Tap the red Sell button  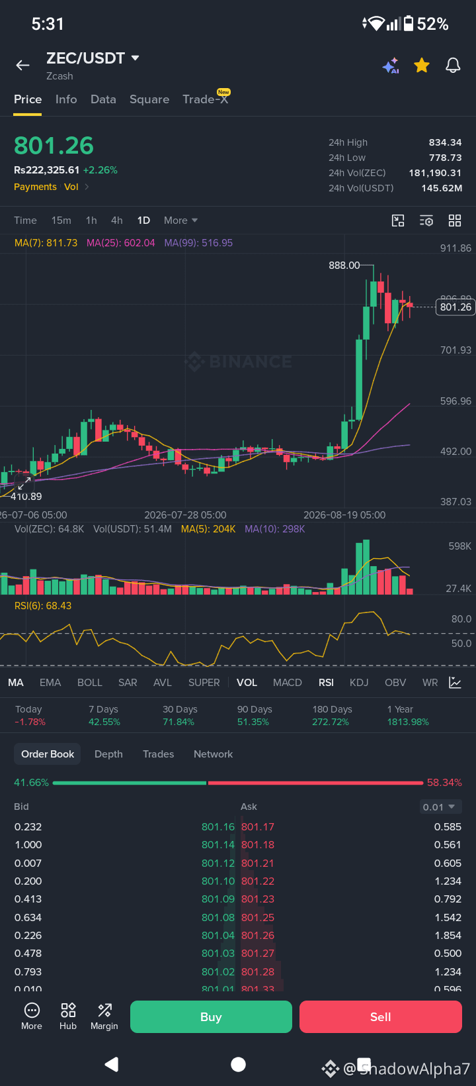click(381, 1017)
